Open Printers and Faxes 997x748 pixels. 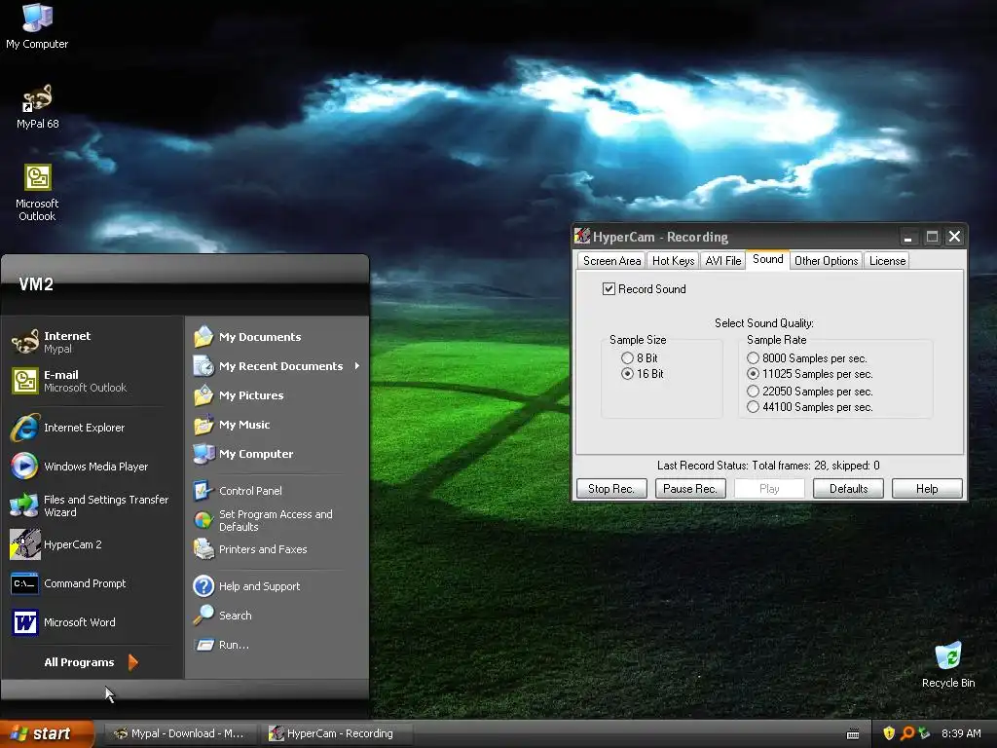click(277, 549)
